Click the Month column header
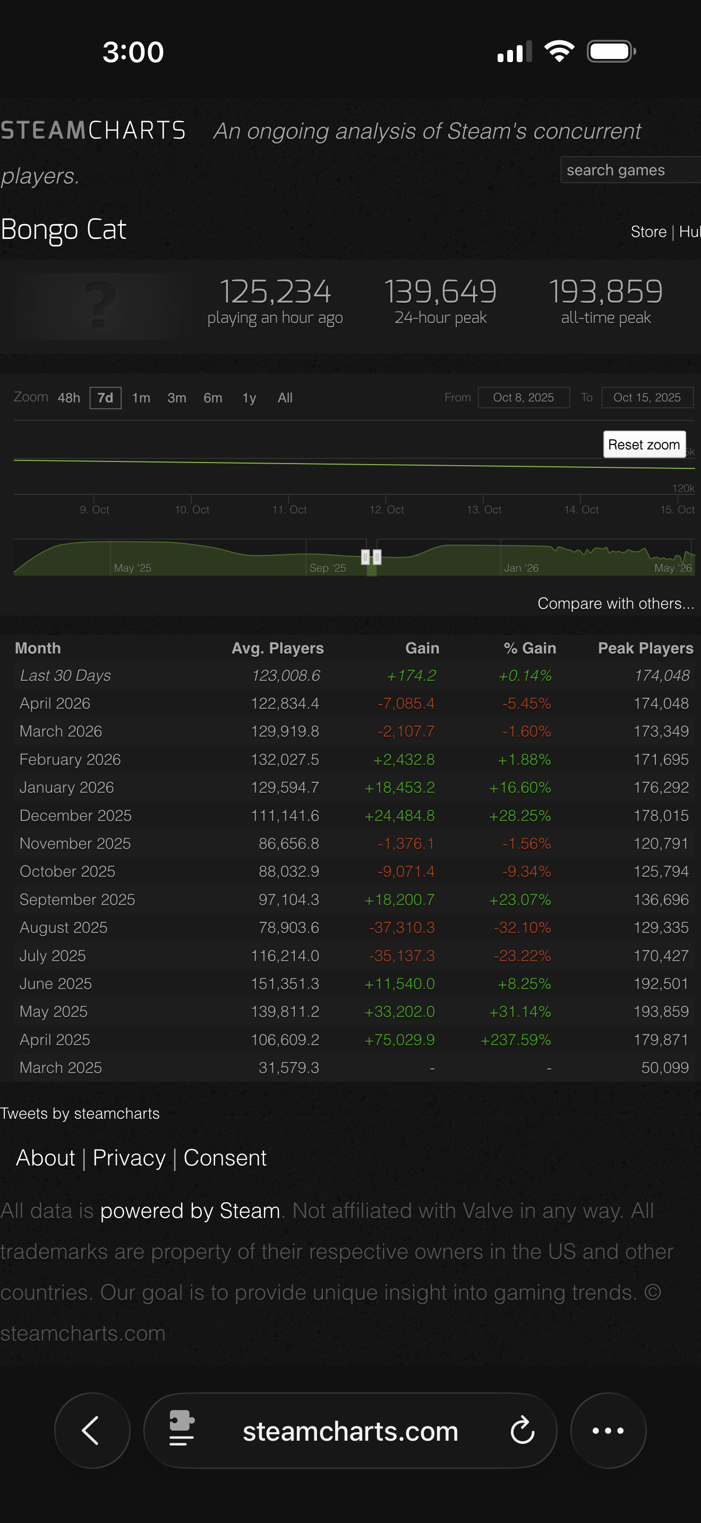 38,648
